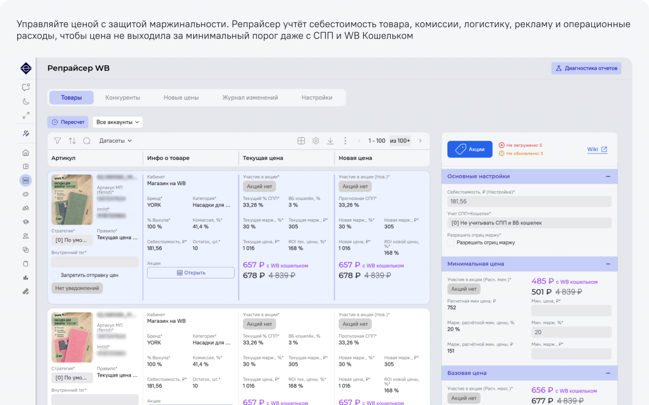Go to the previous page arrow
Screen dimensions: 649x405
click(359, 141)
